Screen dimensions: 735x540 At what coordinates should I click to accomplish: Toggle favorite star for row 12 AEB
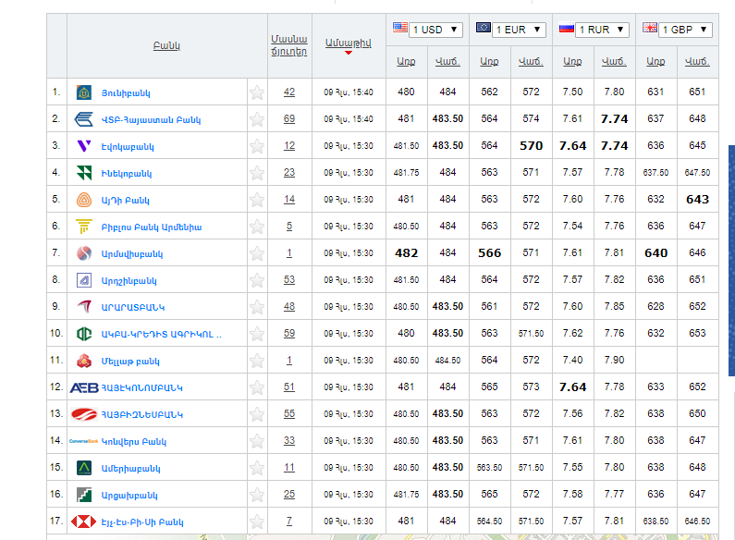pos(257,387)
